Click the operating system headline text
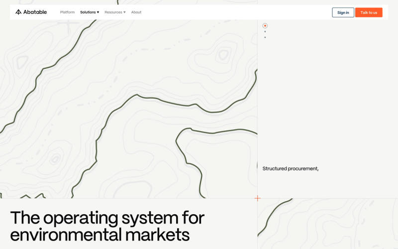Screen dimensions: 398x249 click(x=107, y=218)
